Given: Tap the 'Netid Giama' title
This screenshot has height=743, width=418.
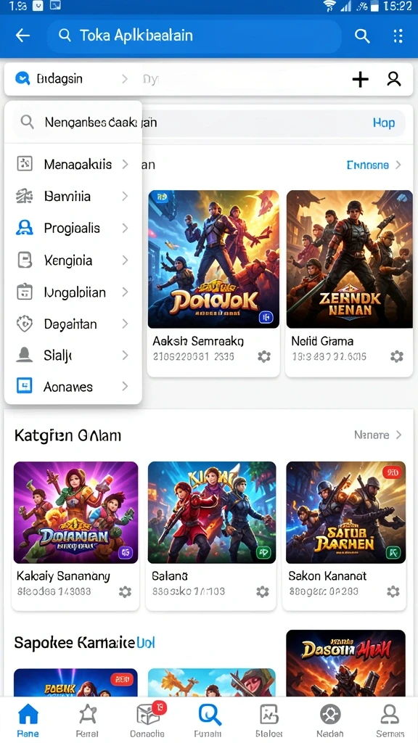Looking at the screenshot, I should 322,341.
